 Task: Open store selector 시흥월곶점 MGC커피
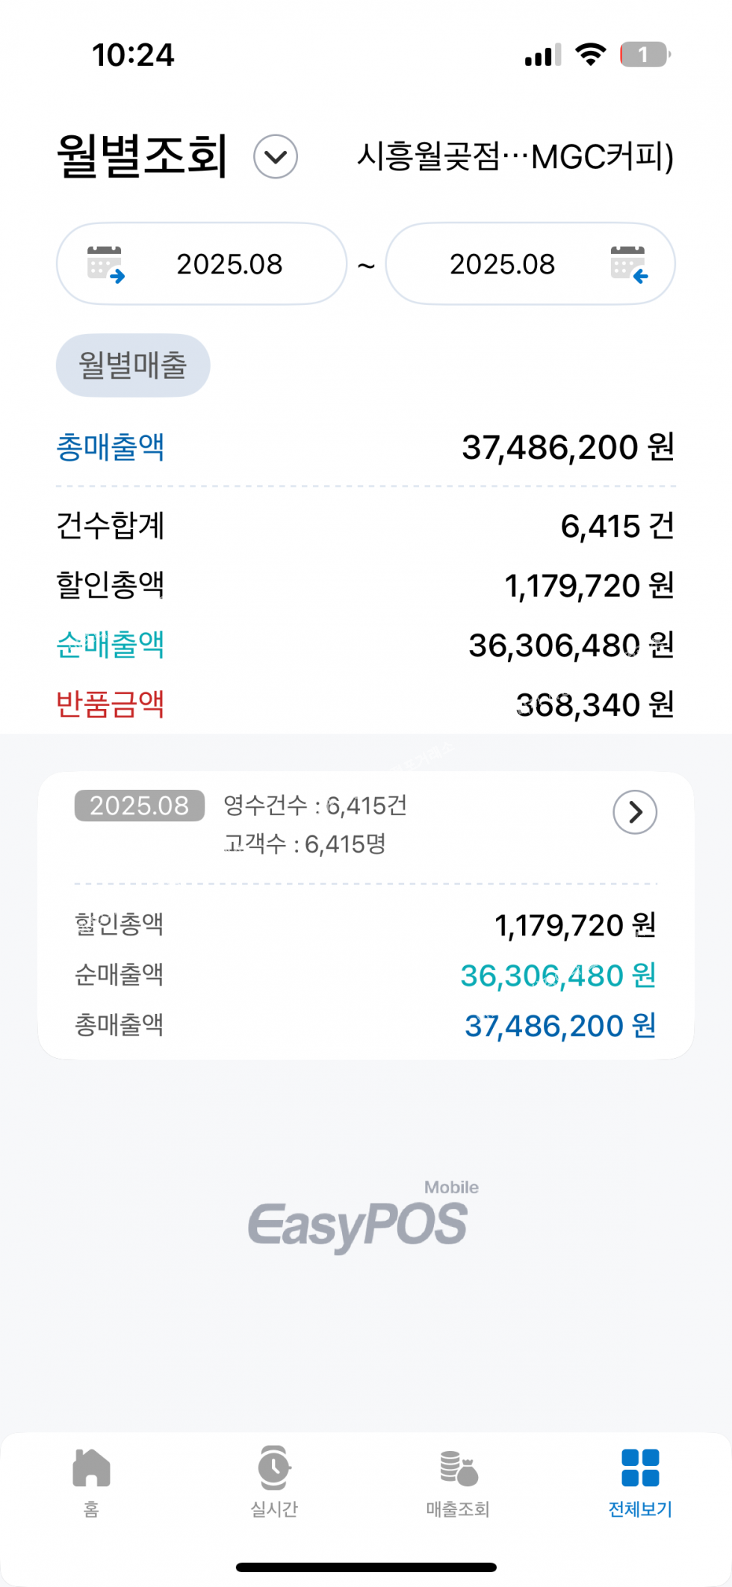515,157
